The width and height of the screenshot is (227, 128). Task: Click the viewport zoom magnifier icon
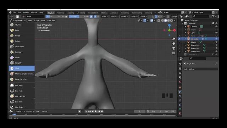click(x=173, y=39)
